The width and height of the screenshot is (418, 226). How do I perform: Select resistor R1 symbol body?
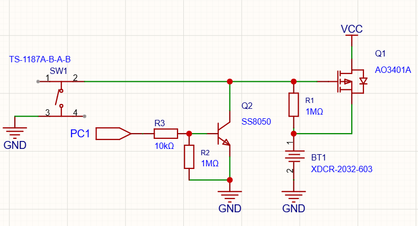tap(294, 105)
